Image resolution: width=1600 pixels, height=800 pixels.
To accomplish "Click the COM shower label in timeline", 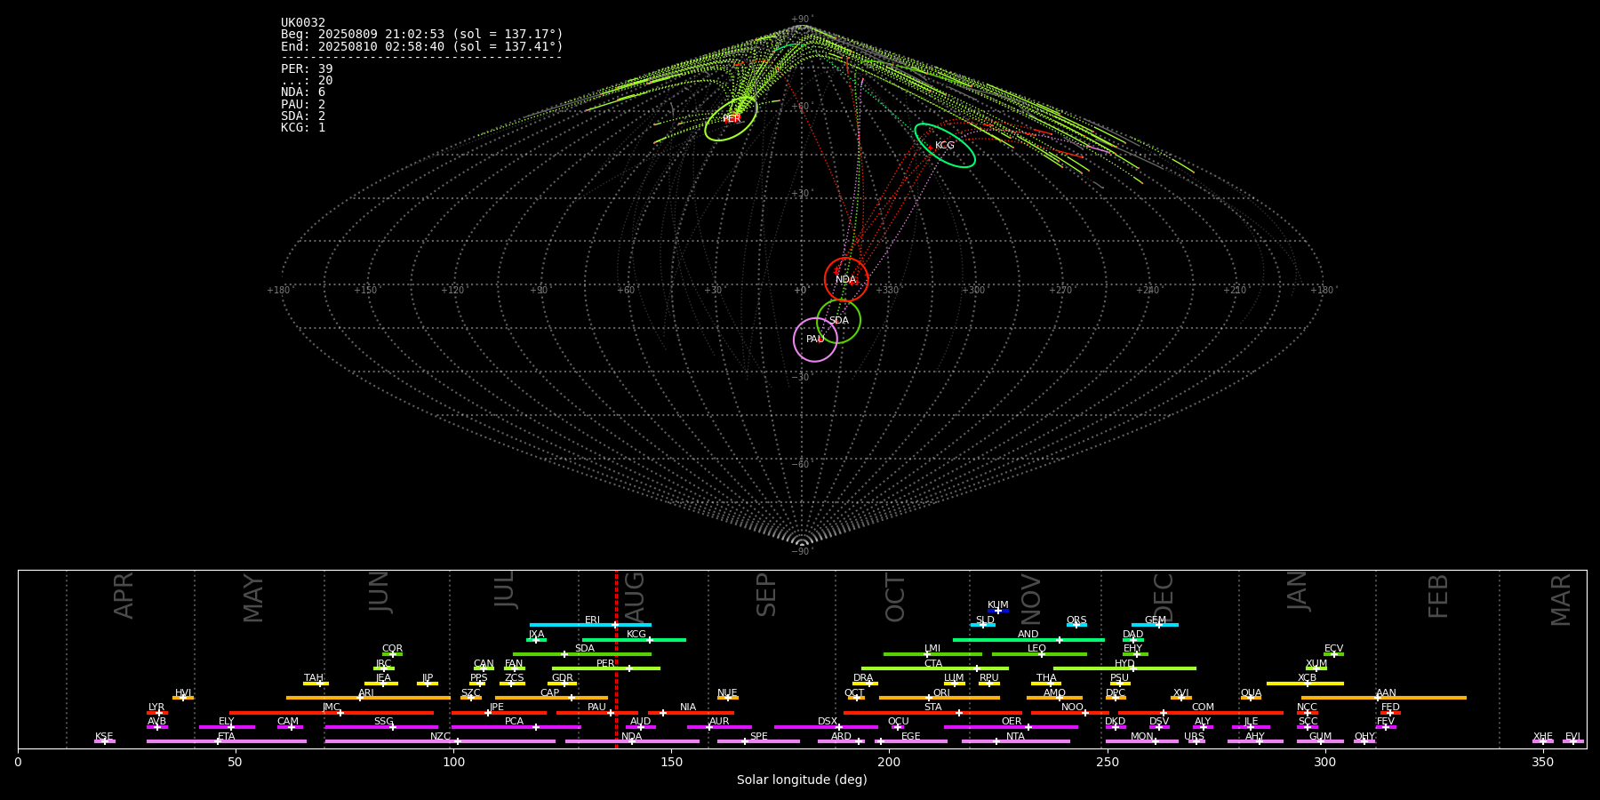I will (x=1203, y=708).
